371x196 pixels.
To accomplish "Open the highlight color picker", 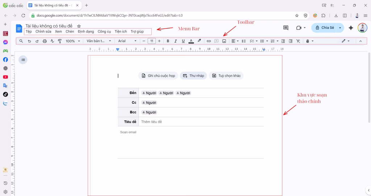I will click(199, 41).
